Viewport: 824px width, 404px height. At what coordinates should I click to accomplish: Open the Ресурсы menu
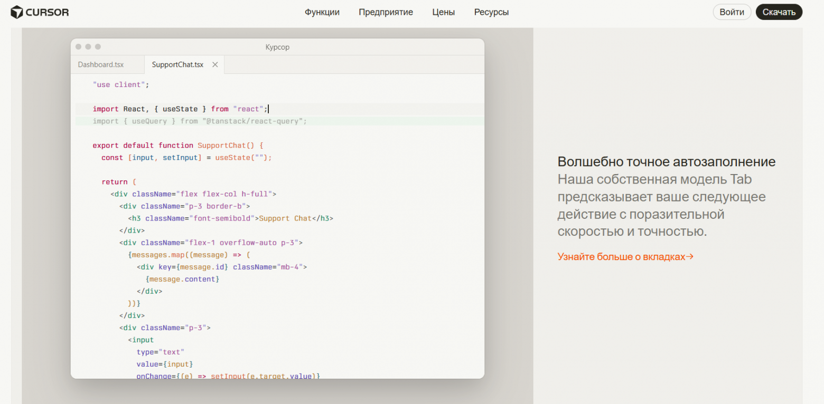point(491,12)
